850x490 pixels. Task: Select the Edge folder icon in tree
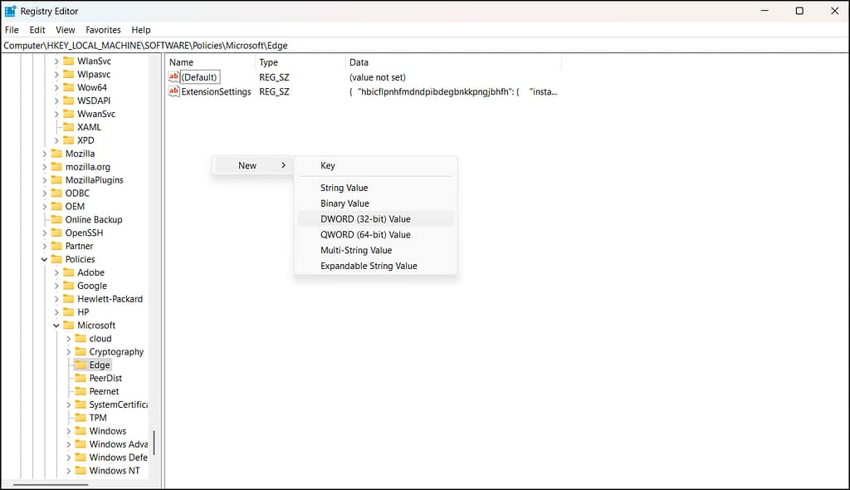[81, 365]
